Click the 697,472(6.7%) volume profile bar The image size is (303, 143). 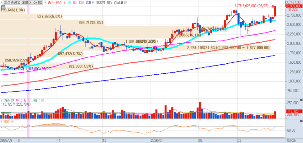pos(42,54)
